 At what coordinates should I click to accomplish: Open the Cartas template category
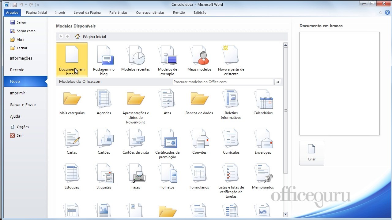(72, 142)
